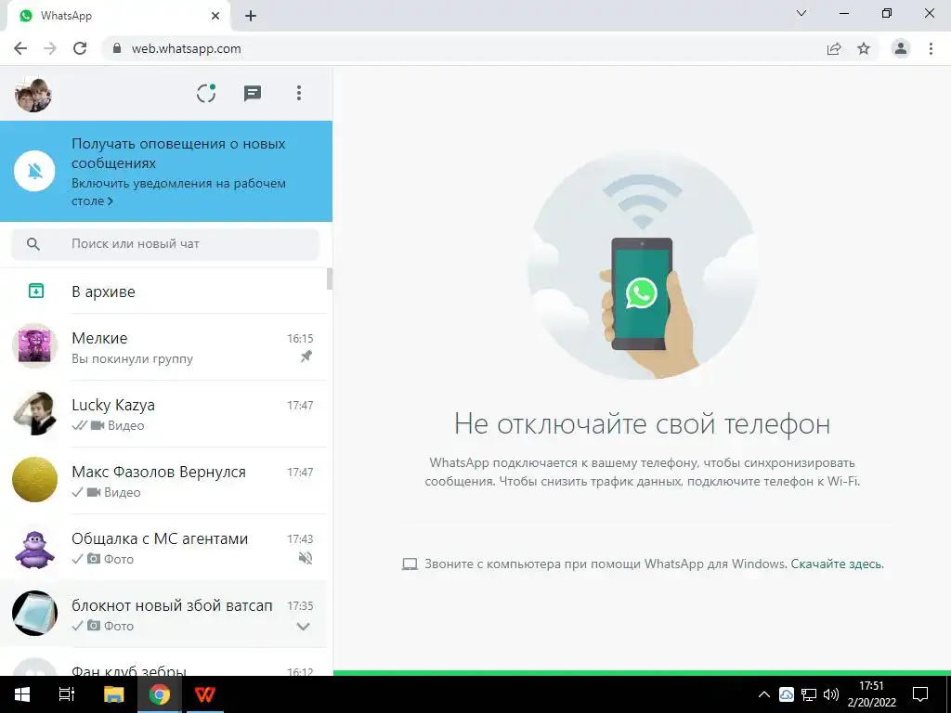This screenshot has height=713, width=951.
Task: Select the WhatsApp browser tab
Action: (x=118, y=16)
